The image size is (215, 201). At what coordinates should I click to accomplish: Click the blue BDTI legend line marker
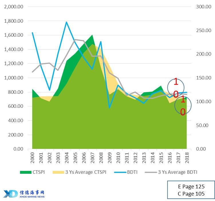point(120,172)
